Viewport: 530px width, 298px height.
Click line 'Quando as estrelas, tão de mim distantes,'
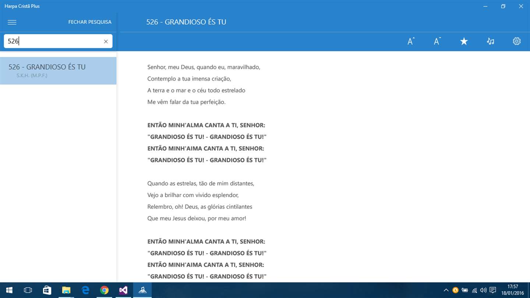tap(201, 183)
